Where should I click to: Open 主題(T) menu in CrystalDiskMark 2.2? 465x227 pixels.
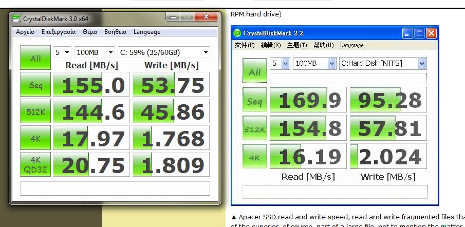[x=297, y=45]
